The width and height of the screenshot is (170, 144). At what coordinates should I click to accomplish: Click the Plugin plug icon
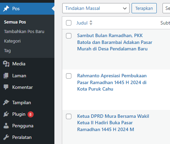(6, 114)
